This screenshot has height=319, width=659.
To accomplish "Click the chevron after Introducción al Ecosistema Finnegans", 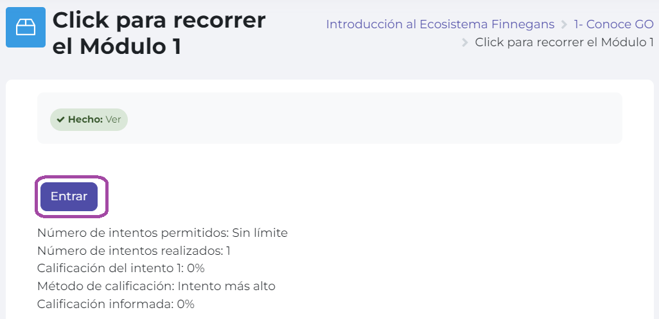I will (x=564, y=25).
